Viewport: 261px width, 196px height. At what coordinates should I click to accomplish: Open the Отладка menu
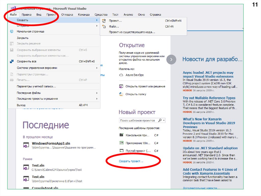click(67, 15)
